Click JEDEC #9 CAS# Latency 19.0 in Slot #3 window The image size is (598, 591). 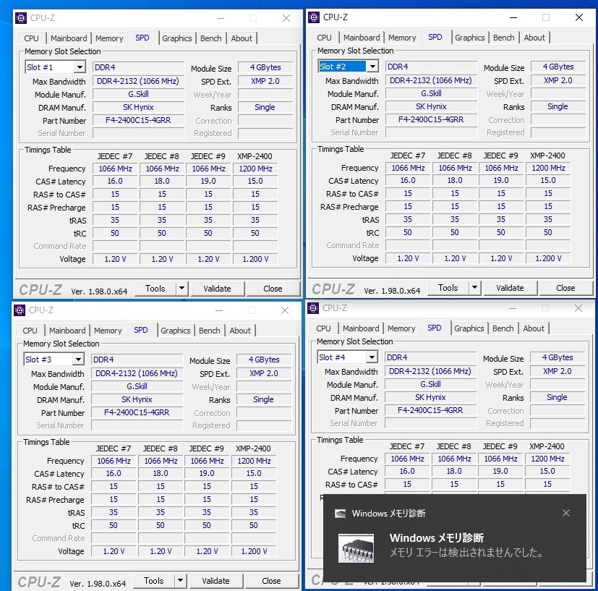coord(207,474)
